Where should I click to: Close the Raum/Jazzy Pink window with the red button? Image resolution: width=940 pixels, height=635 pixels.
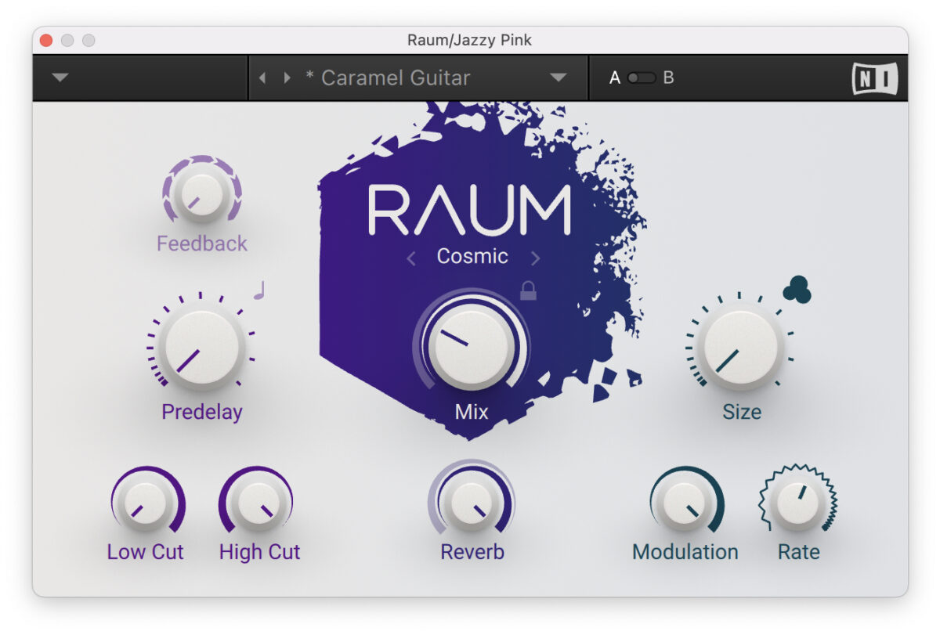46,40
